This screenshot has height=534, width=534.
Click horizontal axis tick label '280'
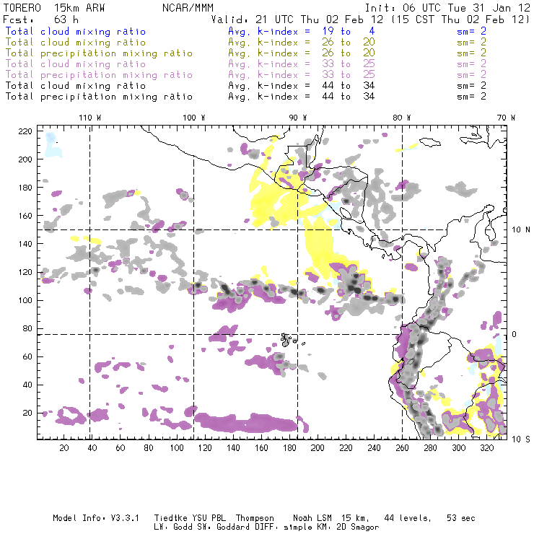(x=431, y=447)
